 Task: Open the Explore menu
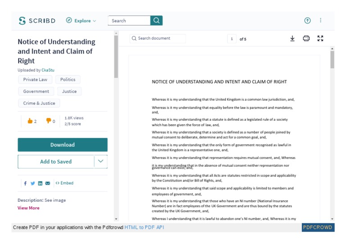[81, 21]
